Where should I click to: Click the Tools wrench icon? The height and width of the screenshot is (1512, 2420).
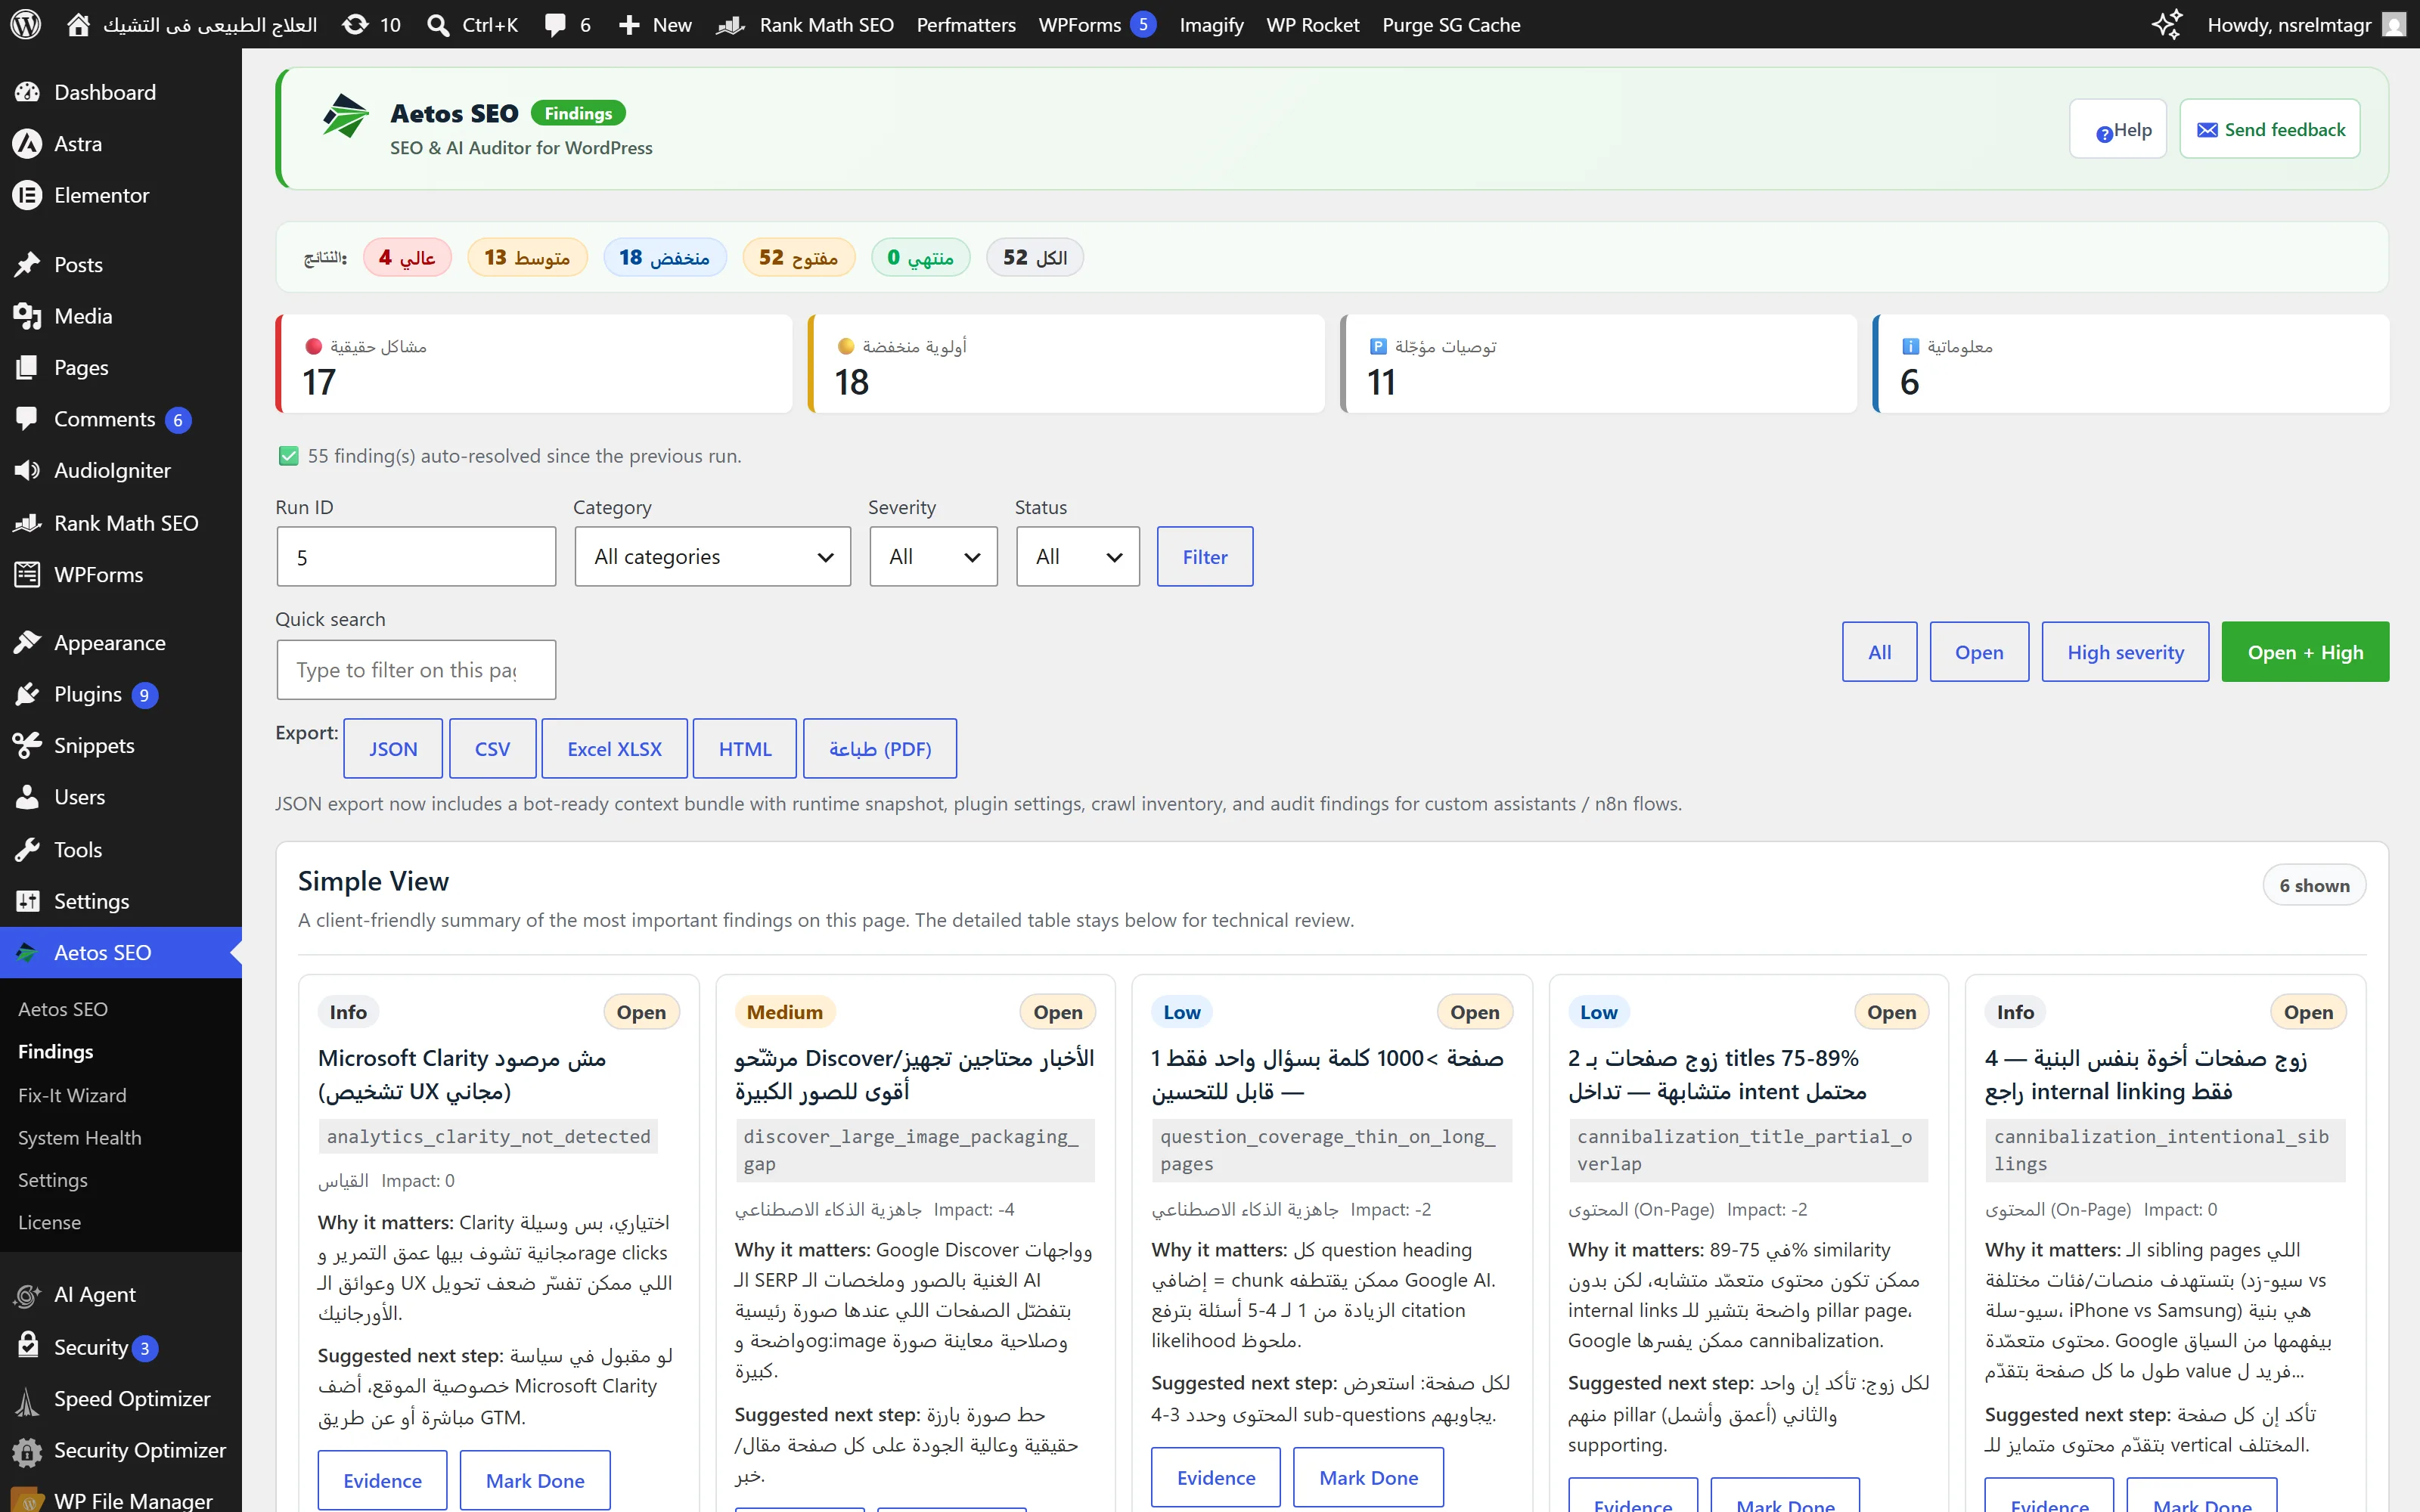(27, 849)
